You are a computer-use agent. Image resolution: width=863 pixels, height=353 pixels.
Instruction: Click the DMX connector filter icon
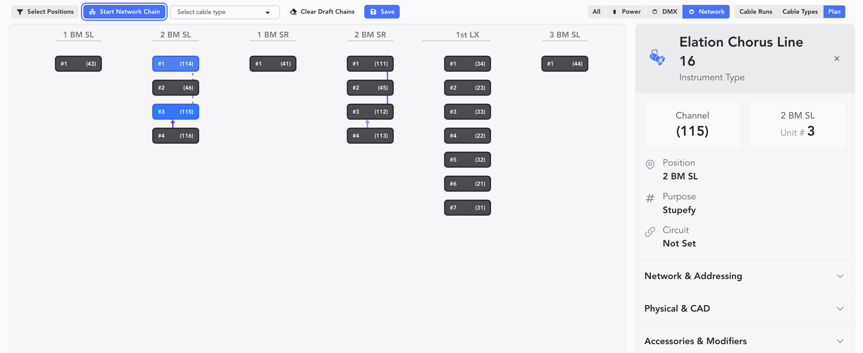(655, 12)
